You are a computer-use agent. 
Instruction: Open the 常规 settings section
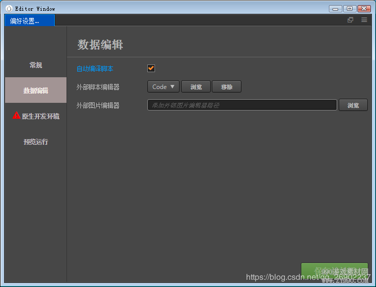coord(36,65)
